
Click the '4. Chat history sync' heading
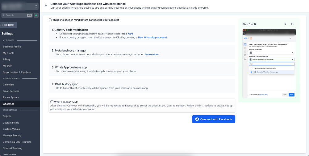click(x=65, y=84)
